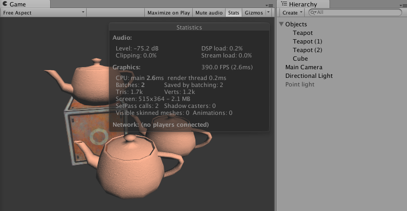Screen dimensions: 407x211
Task: Toggle Mute audio button
Action: [x=209, y=13]
